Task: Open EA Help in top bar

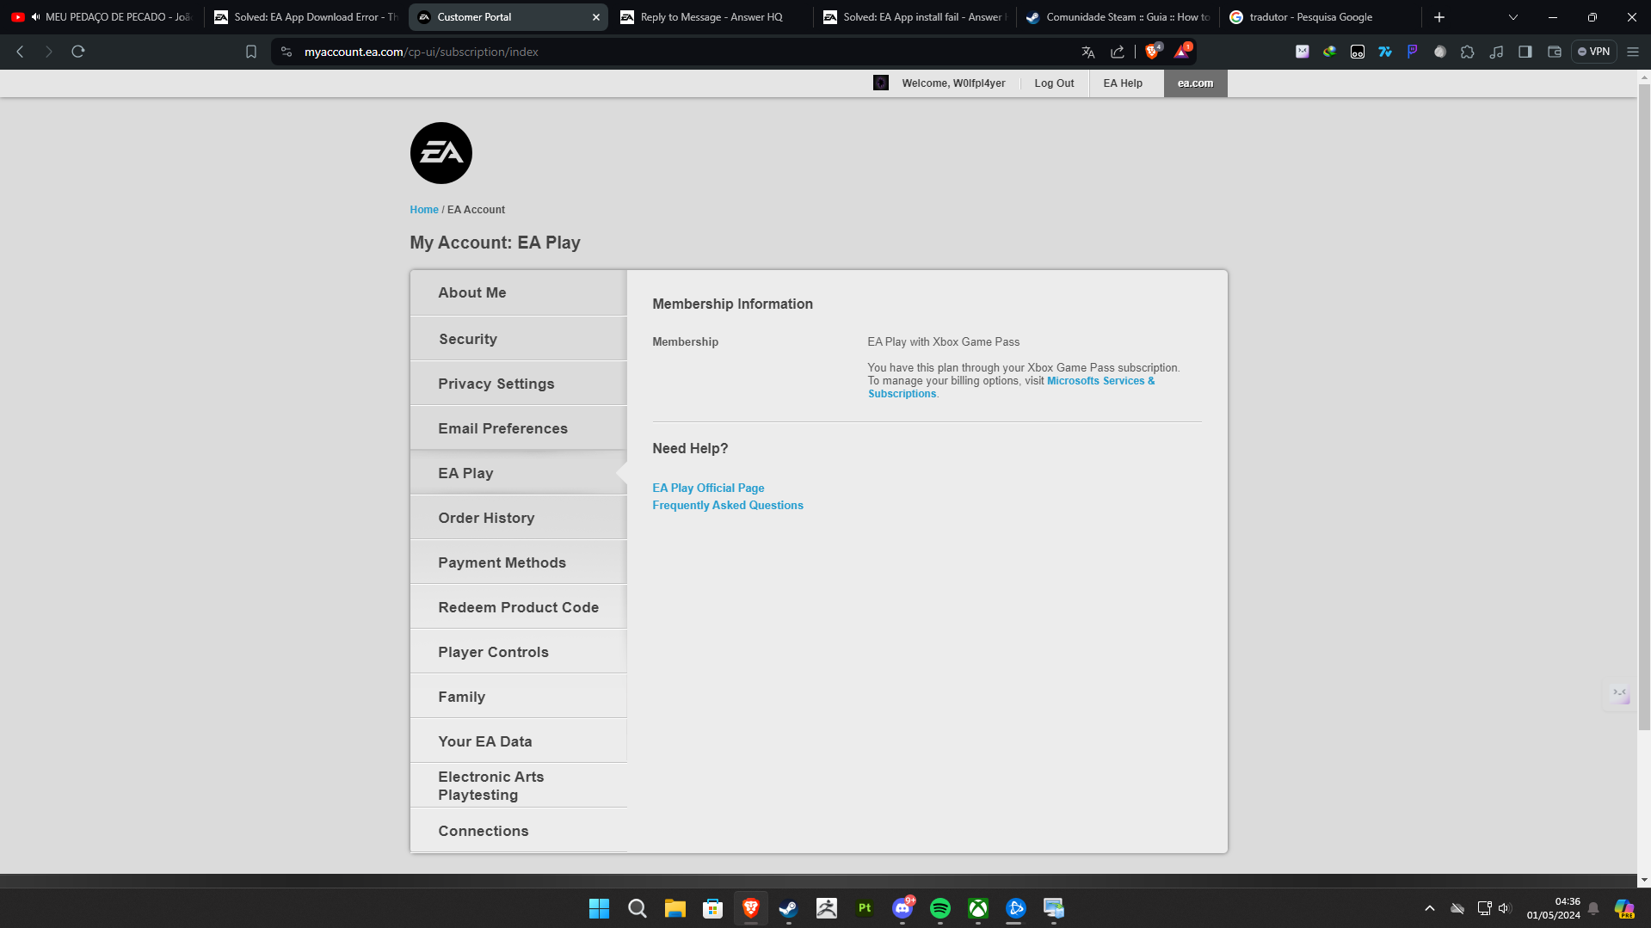Action: pyautogui.click(x=1123, y=83)
